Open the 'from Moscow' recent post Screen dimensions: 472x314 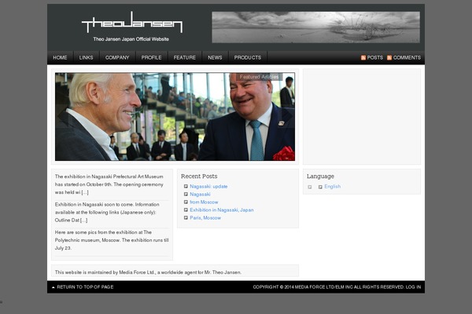204,202
